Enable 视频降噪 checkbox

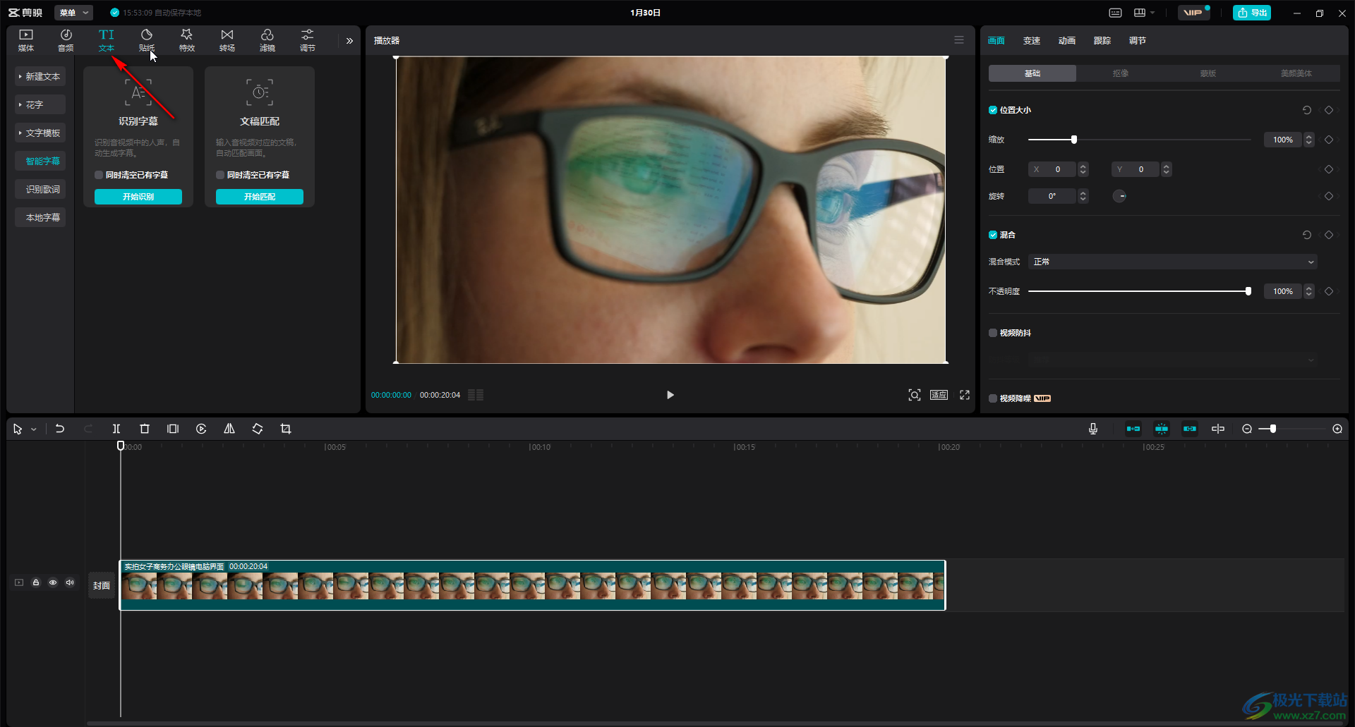993,398
